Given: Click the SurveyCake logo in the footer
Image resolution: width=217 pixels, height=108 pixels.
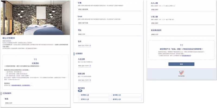Looking at the screenshot, I should point(181,74).
